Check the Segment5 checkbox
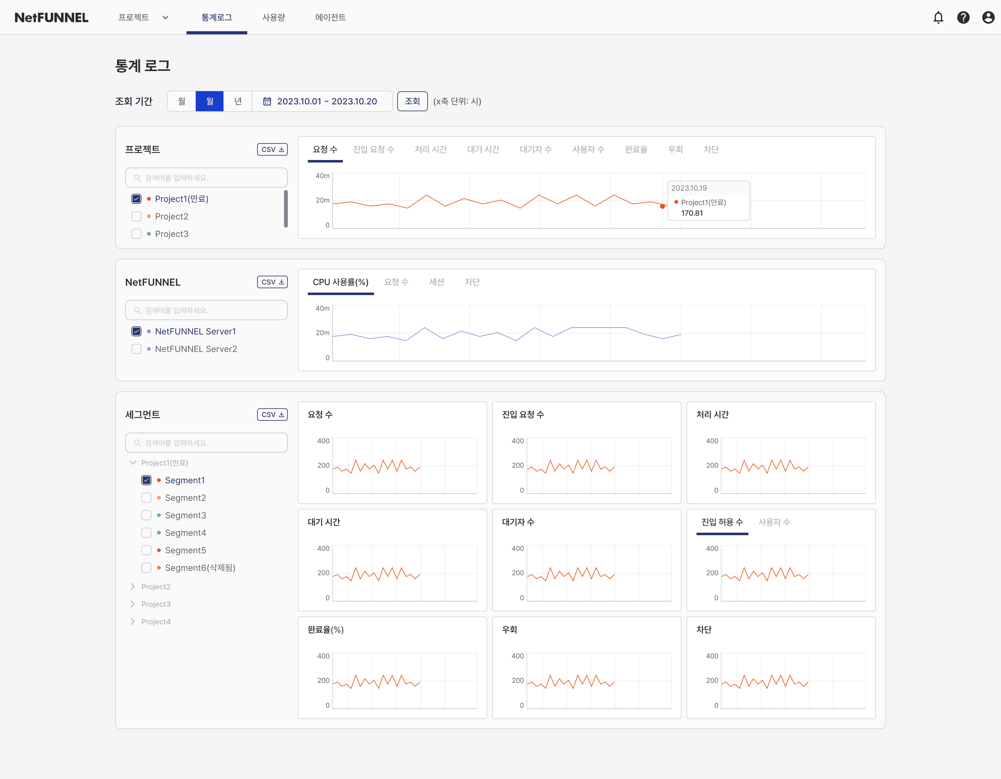The image size is (1001, 779). coord(146,550)
